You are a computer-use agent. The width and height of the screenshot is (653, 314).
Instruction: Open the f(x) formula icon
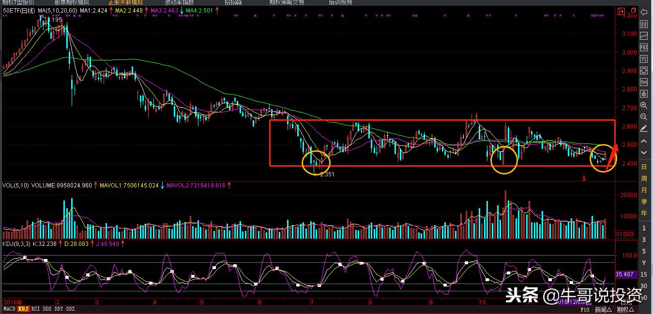coord(644,82)
